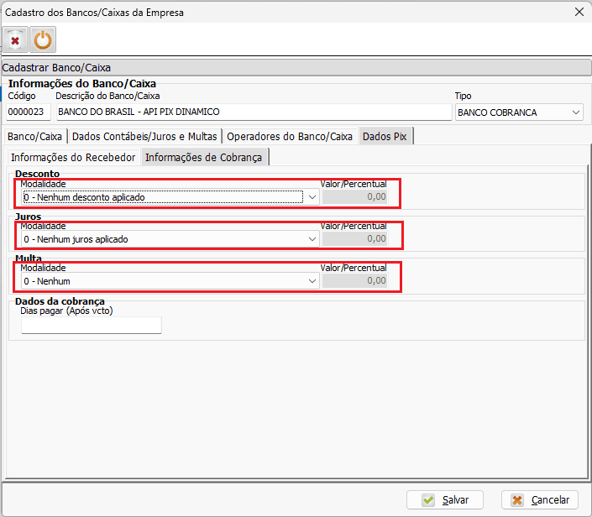Viewport: 592px width, 517px height.
Task: Save using the Salvar button
Action: [445, 500]
